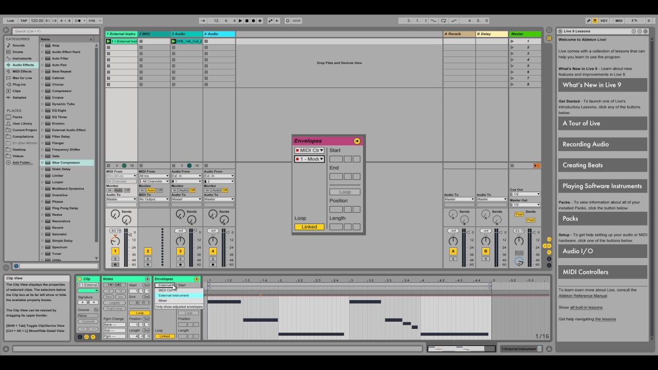Image resolution: width=658 pixels, height=370 pixels.
Task: Click the MIDI arrangement overdub plus button
Action: [260, 21]
